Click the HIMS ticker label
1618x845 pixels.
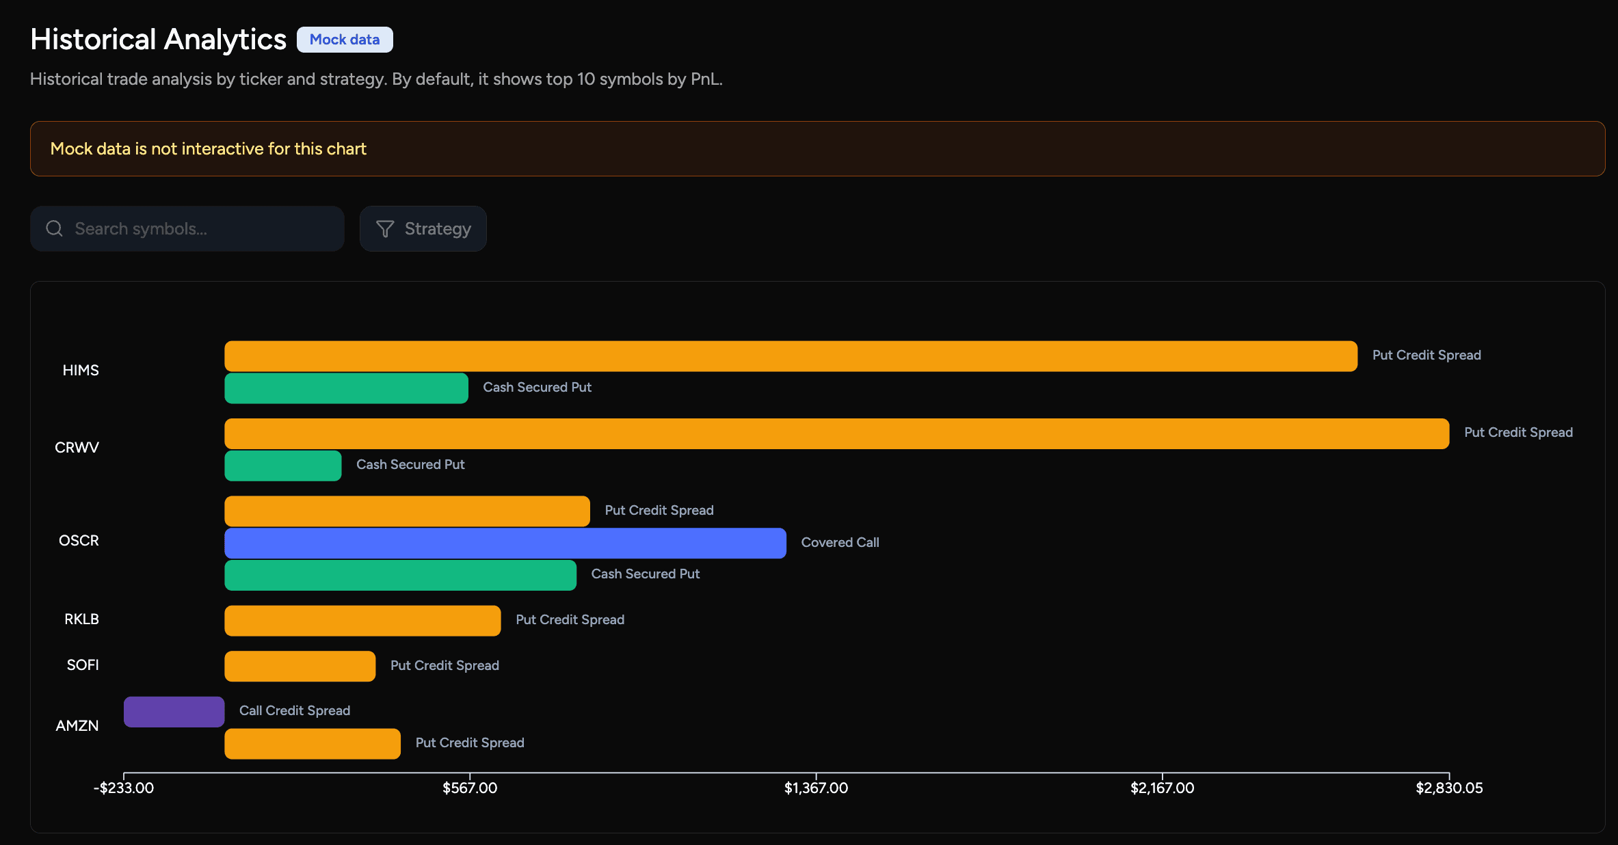tap(81, 370)
